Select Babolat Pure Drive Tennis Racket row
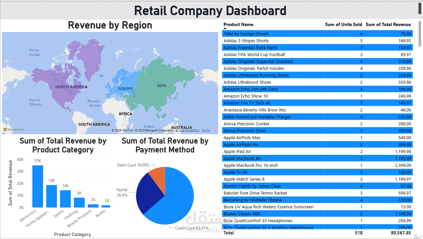The width and height of the screenshot is (423, 239). click(x=317, y=193)
